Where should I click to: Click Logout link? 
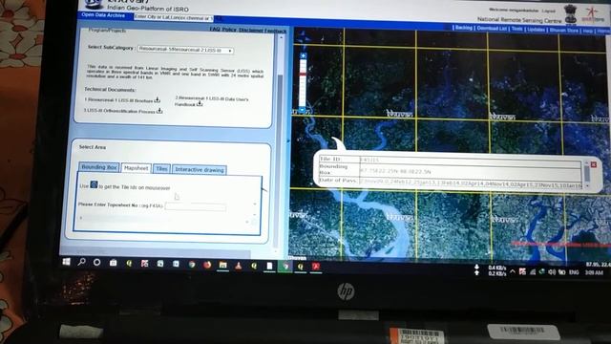pyautogui.click(x=548, y=11)
